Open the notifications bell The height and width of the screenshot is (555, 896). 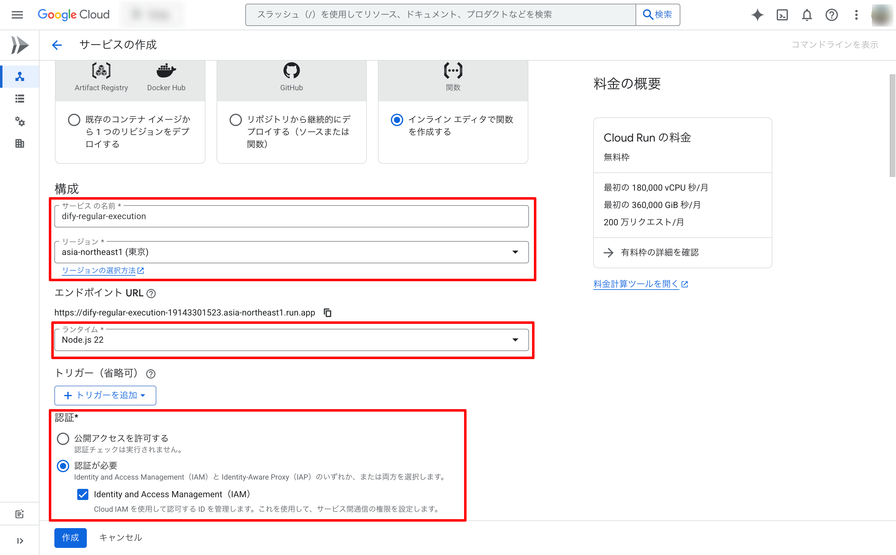pos(806,15)
